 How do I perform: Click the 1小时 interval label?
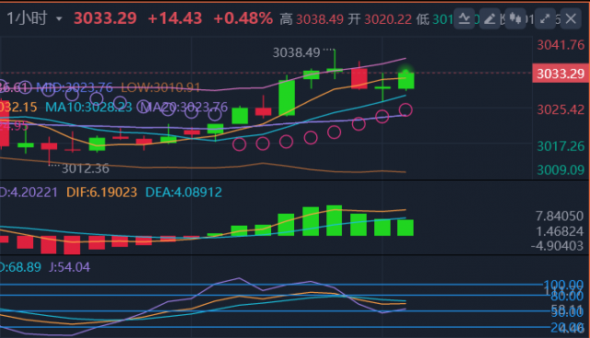[28, 18]
